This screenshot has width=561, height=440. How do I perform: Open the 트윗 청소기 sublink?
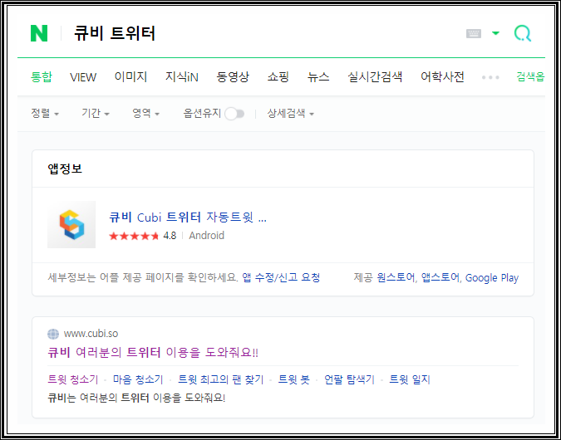(x=72, y=379)
